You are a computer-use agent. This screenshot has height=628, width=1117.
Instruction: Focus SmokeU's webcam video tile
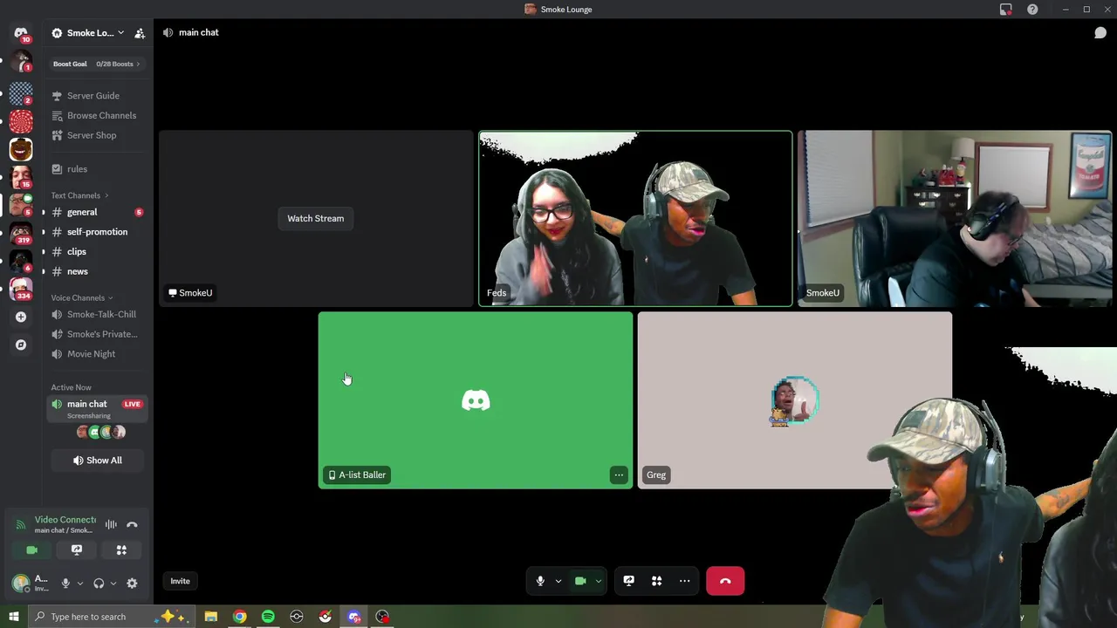point(955,218)
